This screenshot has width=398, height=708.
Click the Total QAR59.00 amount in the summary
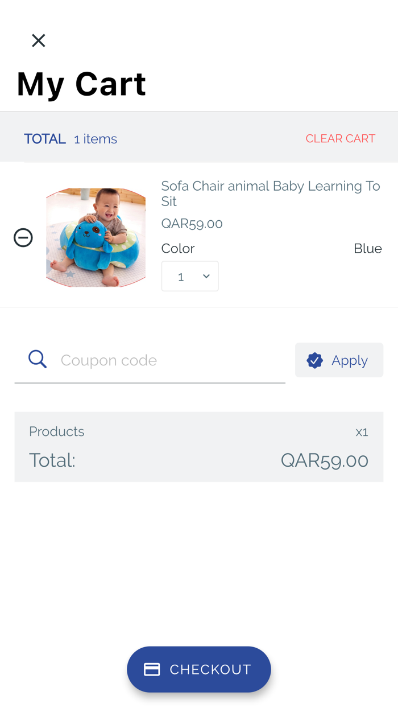coord(324,460)
